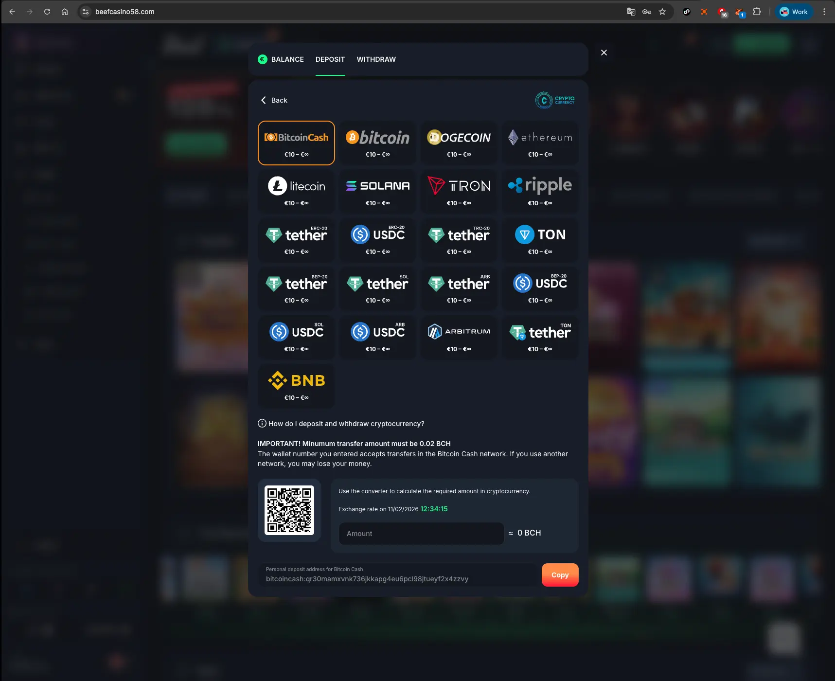
Task: Select ethereum as deposit currency
Action: pos(540,143)
